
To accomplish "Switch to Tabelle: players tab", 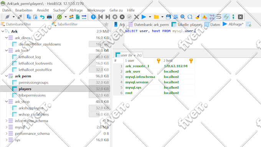I will click(187, 25).
